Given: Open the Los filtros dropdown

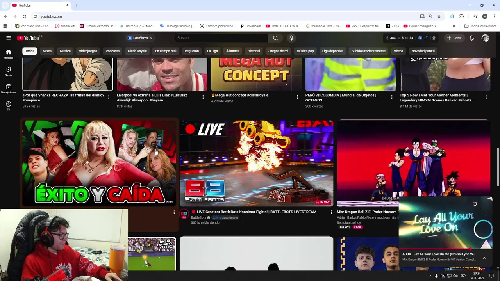Looking at the screenshot, I should (140, 38).
